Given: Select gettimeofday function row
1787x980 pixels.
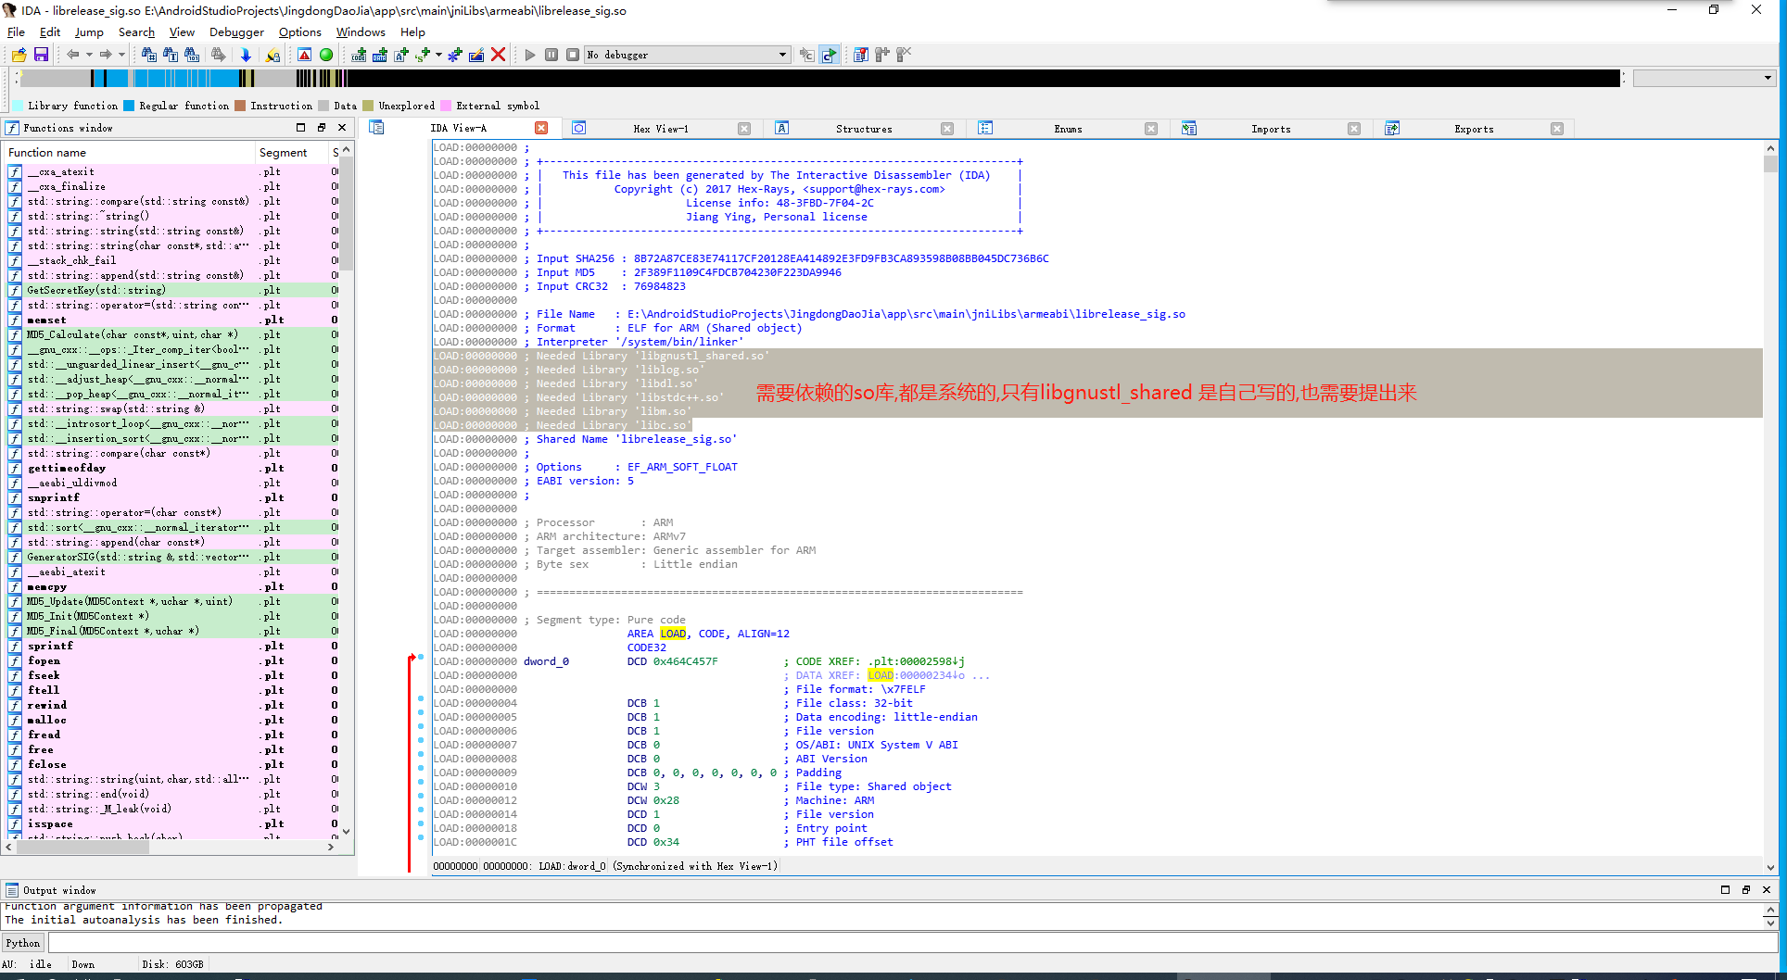Looking at the screenshot, I should [172, 468].
